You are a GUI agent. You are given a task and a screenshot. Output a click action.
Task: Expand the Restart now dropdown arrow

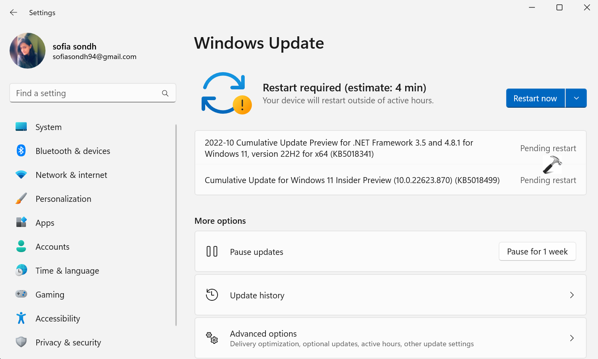(576, 98)
